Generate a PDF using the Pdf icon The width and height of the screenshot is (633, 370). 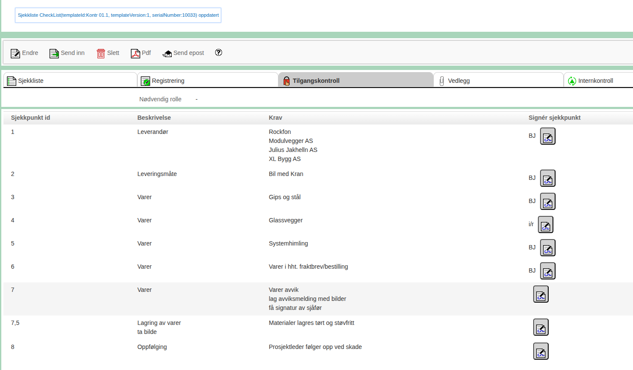click(x=134, y=53)
